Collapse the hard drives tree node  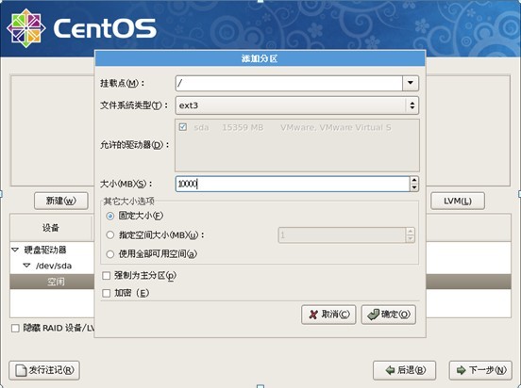15,250
